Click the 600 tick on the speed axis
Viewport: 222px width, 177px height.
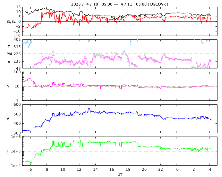pyautogui.click(x=17, y=105)
